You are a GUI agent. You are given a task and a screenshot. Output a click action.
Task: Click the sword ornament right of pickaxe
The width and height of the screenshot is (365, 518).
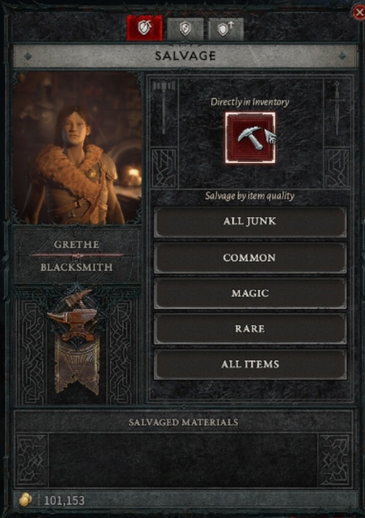click(x=336, y=108)
